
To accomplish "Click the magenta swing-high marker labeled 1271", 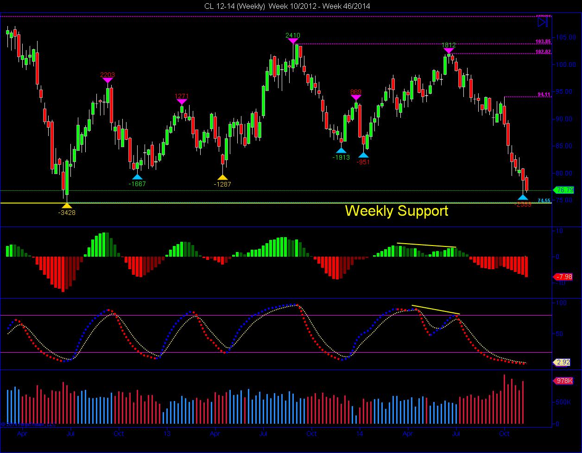I will pyautogui.click(x=181, y=102).
